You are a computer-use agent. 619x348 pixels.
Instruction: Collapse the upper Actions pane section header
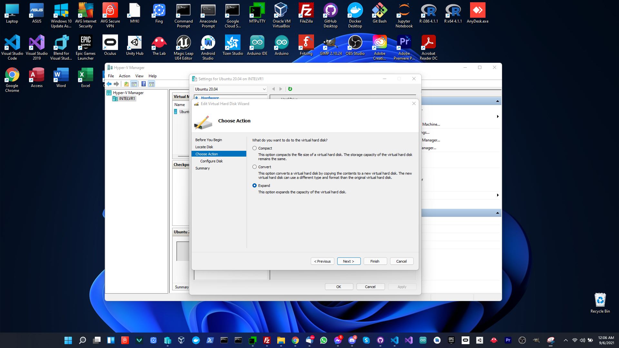click(x=497, y=101)
